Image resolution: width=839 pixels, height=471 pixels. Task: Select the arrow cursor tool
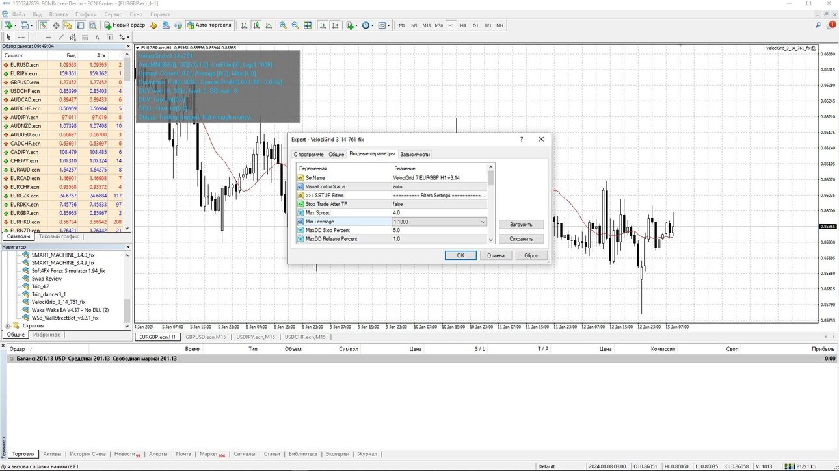click(x=8, y=37)
